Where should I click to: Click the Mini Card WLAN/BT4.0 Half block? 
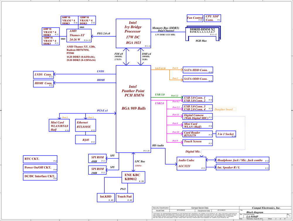click(59, 125)
